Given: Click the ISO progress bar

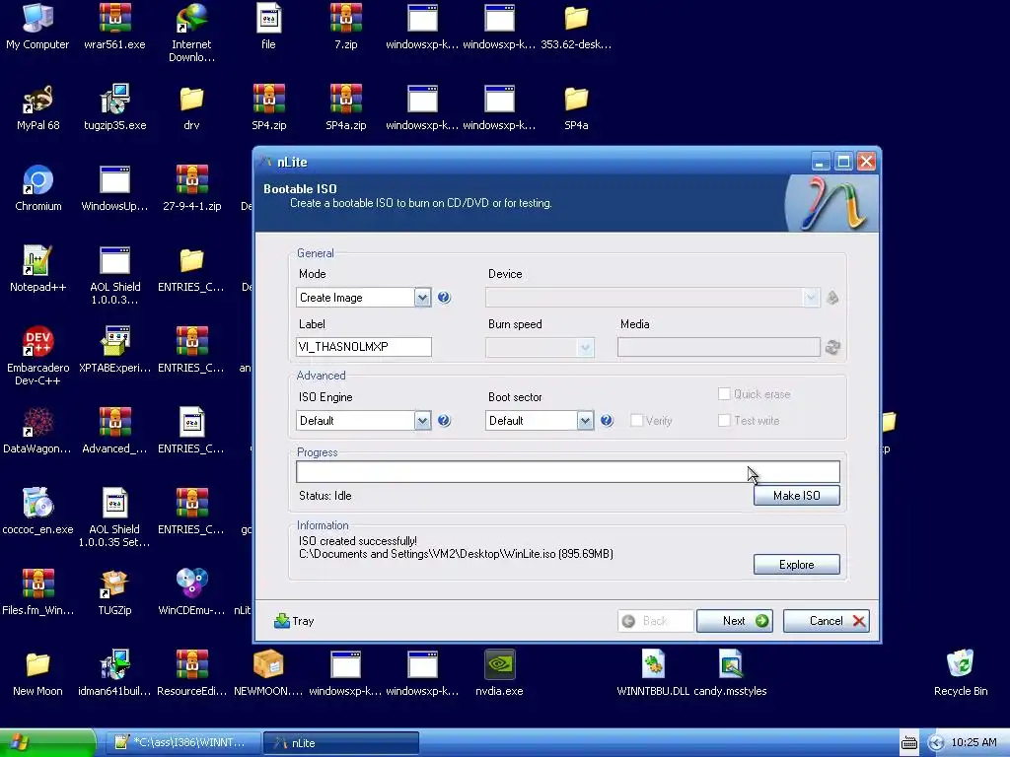Looking at the screenshot, I should (567, 471).
